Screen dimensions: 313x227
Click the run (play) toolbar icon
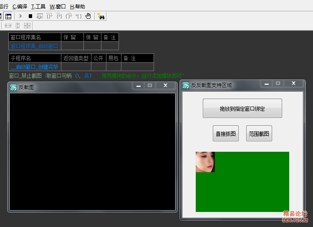21,16
